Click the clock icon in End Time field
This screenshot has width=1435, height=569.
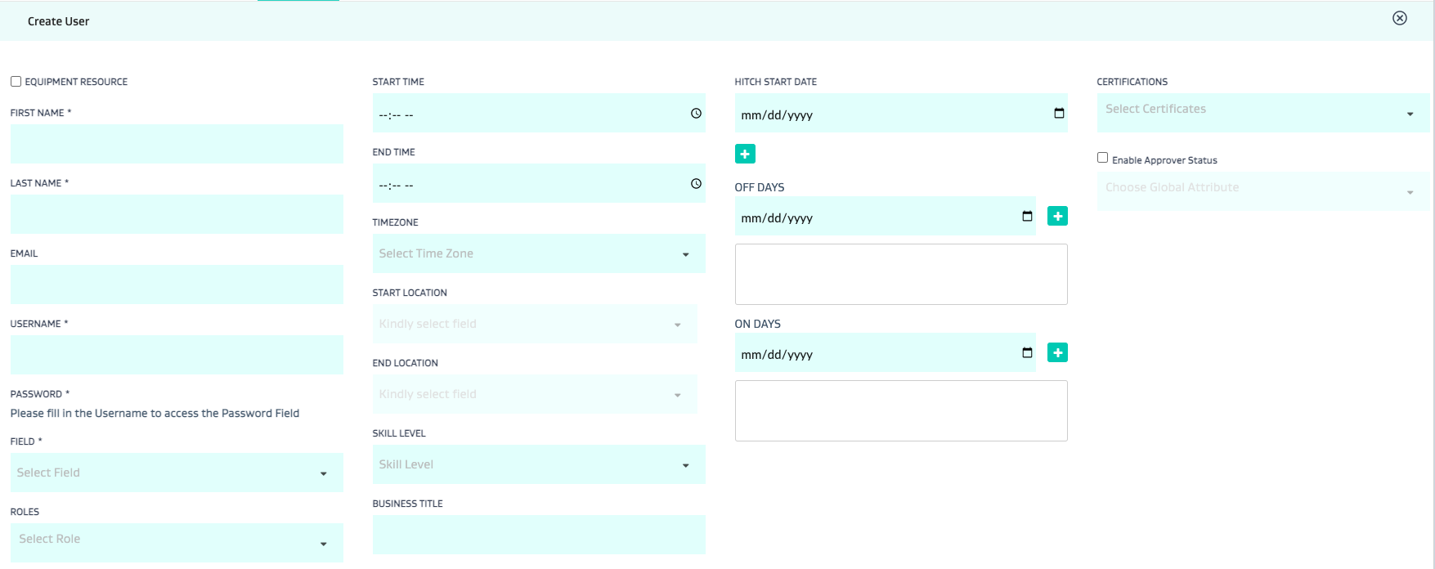point(696,184)
